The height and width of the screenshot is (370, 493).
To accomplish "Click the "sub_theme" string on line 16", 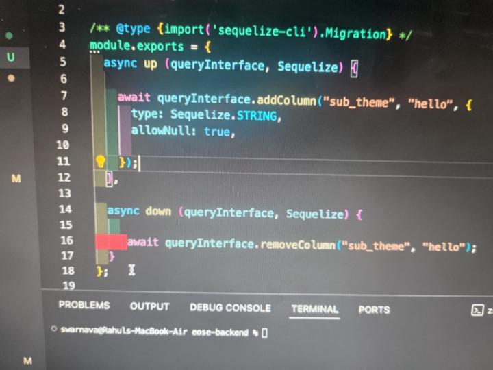I will click(376, 246).
